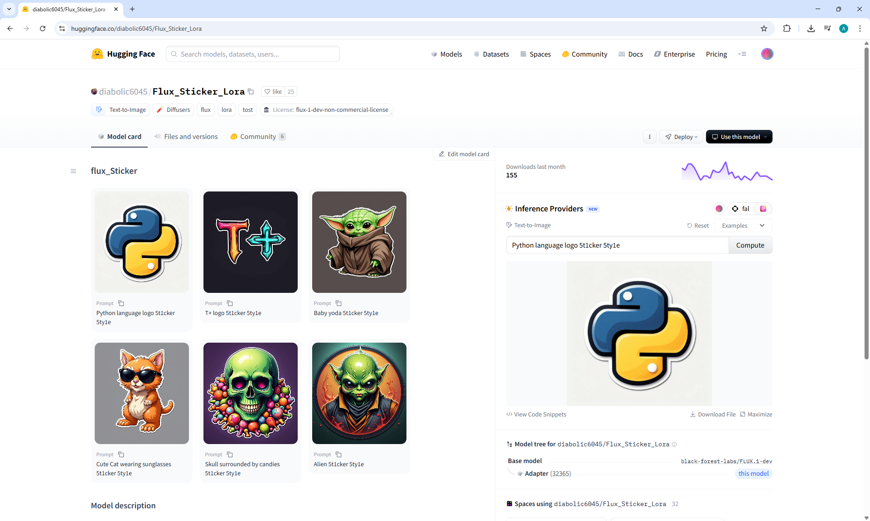
Task: Copy the Baby yoda prompt text
Action: pyautogui.click(x=338, y=303)
